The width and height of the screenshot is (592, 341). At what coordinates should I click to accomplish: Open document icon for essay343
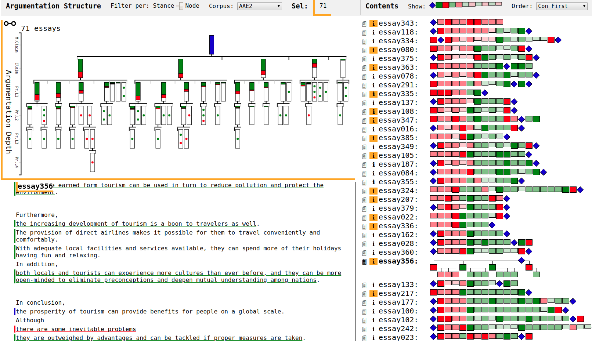364,24
